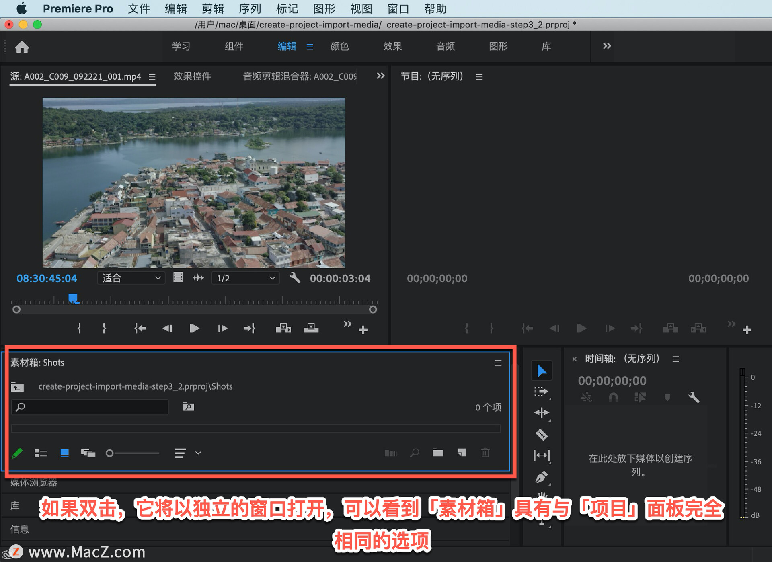This screenshot has width=772, height=562.
Task: Click the bin search input field
Action: (x=90, y=407)
